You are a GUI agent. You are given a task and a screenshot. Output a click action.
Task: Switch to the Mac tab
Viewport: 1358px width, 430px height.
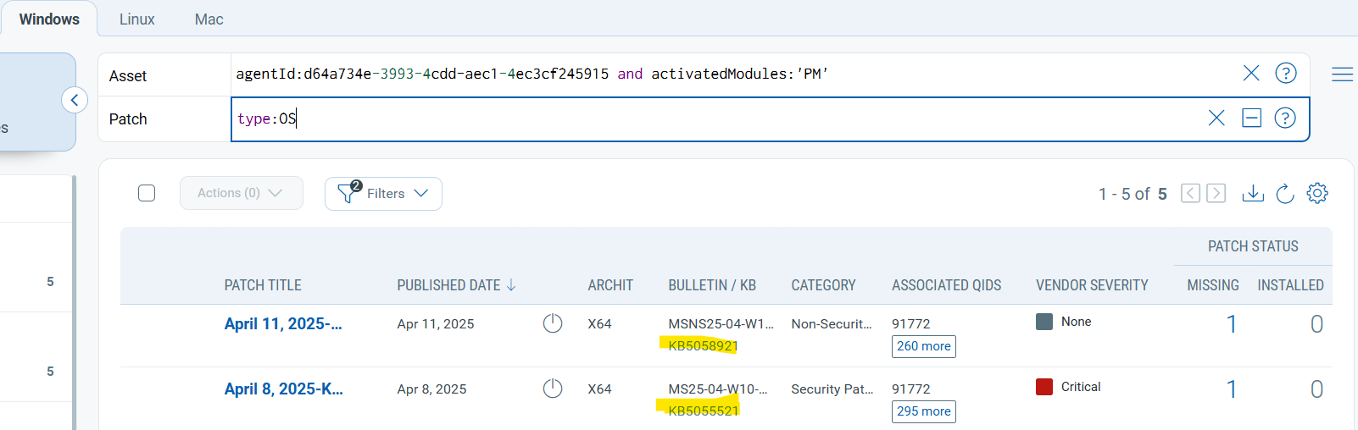click(x=209, y=19)
